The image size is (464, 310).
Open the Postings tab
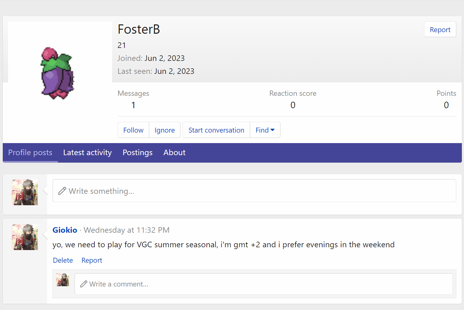137,153
